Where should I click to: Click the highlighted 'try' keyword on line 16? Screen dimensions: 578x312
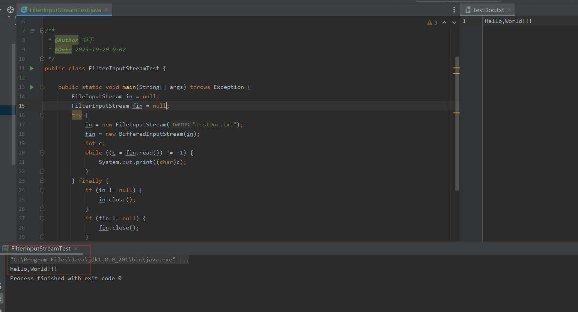[77, 115]
